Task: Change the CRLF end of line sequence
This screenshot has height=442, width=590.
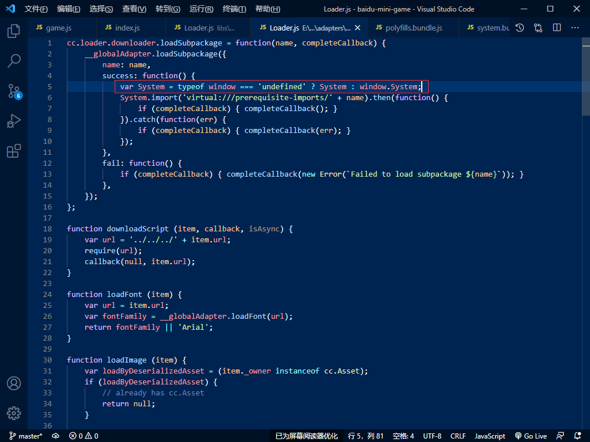Action: (x=458, y=436)
